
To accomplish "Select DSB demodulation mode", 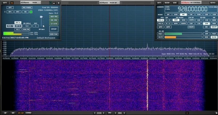I will 199,15.
